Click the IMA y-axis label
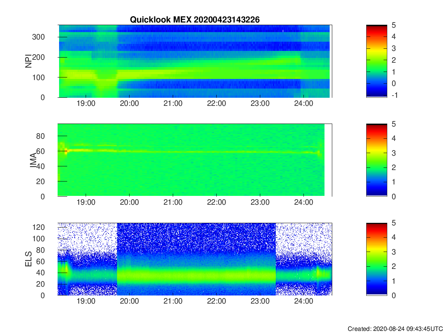This screenshot has height=332, width=443. (x=33, y=160)
